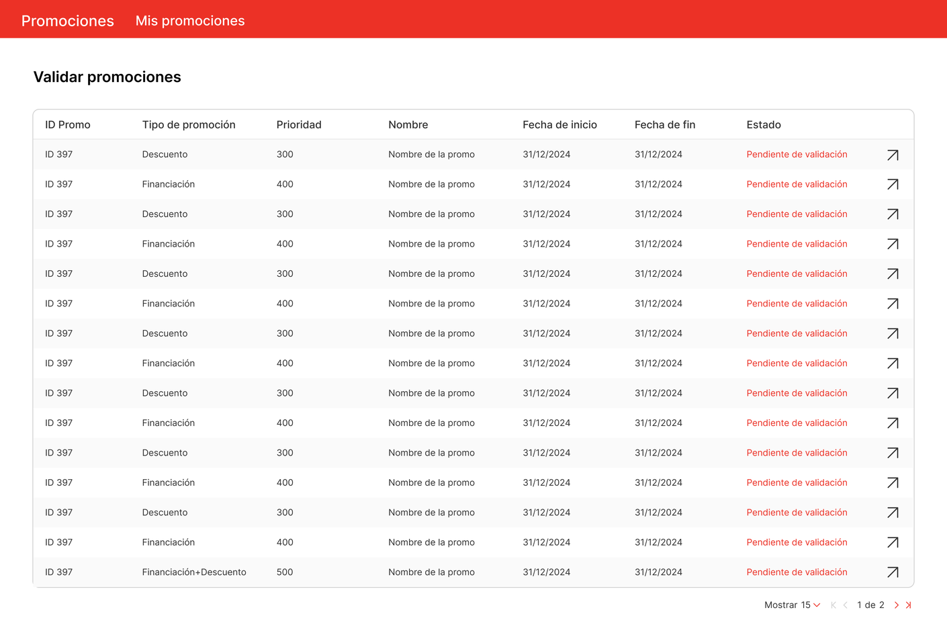
Task: Switch to Mis promociones section
Action: (x=190, y=21)
